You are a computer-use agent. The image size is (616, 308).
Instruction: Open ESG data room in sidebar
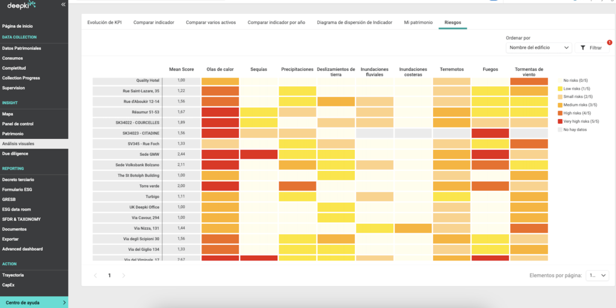(16, 209)
